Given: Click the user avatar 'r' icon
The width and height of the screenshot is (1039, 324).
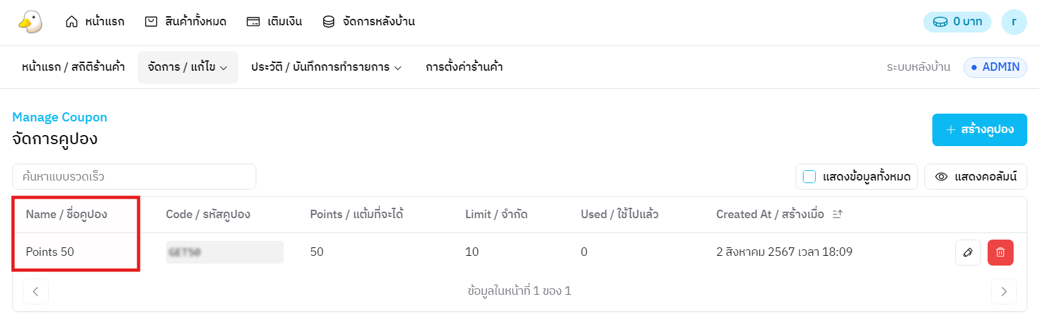Looking at the screenshot, I should 1014,22.
